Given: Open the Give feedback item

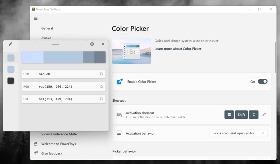Looking at the screenshot, I should click(x=52, y=153).
